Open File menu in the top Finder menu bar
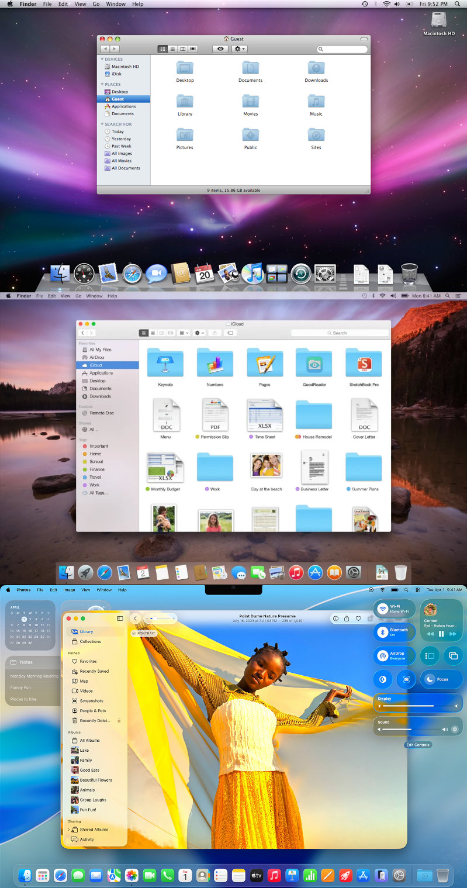Screen dimensions: 467x888 click(47, 4)
